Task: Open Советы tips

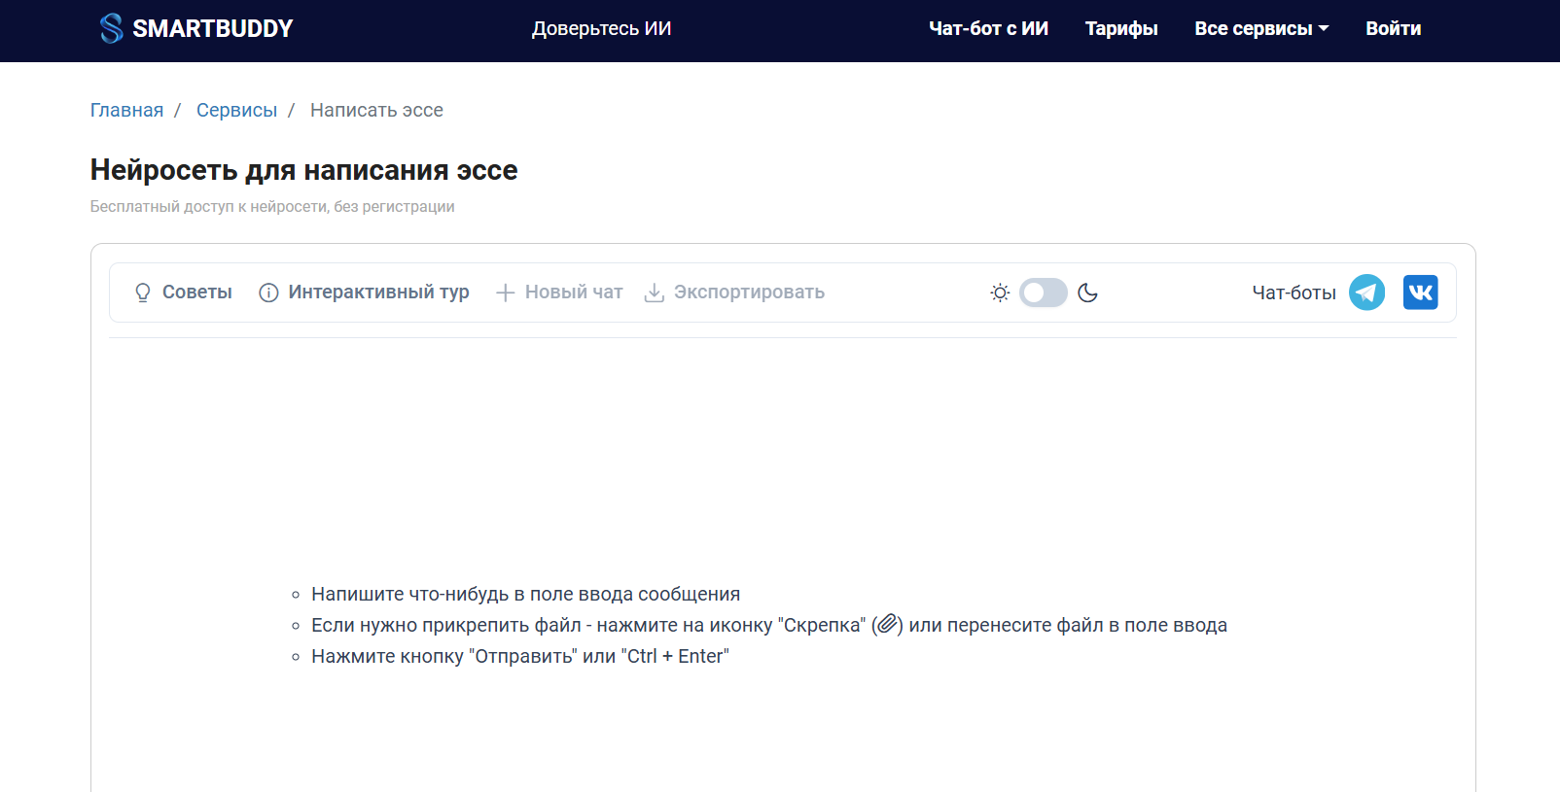Action: [196, 293]
